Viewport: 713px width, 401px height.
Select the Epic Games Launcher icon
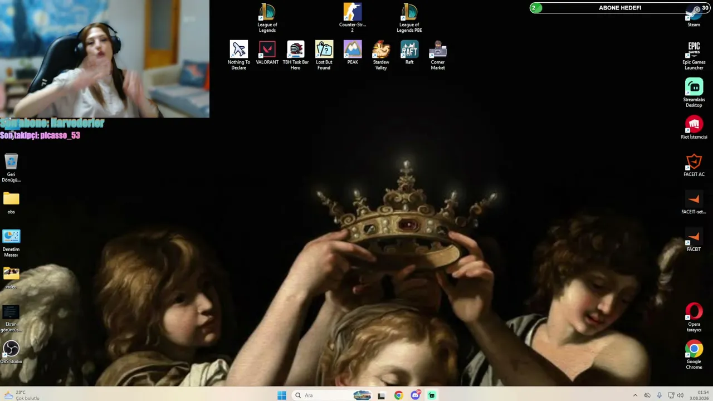pyautogui.click(x=694, y=55)
